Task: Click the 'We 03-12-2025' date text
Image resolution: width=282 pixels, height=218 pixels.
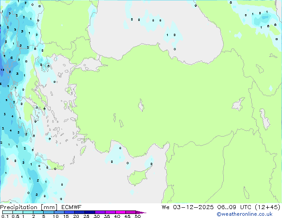Action: tap(188, 207)
